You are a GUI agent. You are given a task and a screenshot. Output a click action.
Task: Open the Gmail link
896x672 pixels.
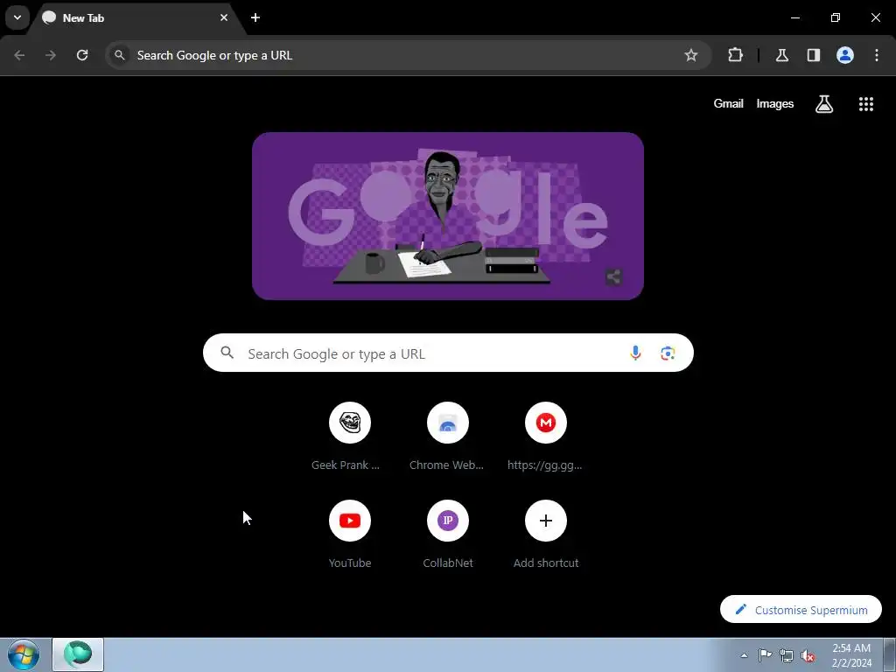point(728,103)
